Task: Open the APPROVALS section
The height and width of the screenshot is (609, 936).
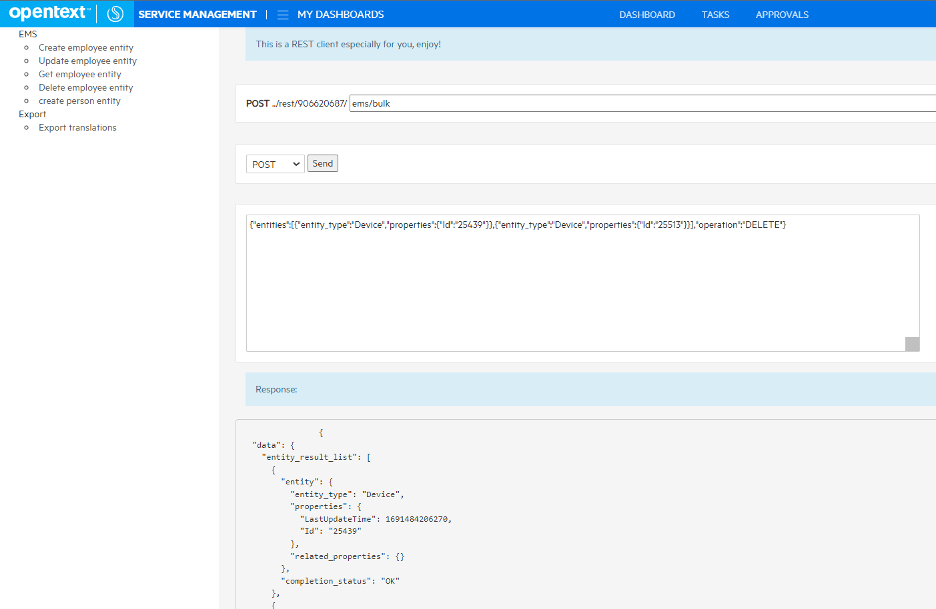Action: (782, 14)
